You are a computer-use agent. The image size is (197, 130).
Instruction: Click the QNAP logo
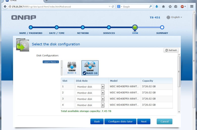click(x=24, y=17)
